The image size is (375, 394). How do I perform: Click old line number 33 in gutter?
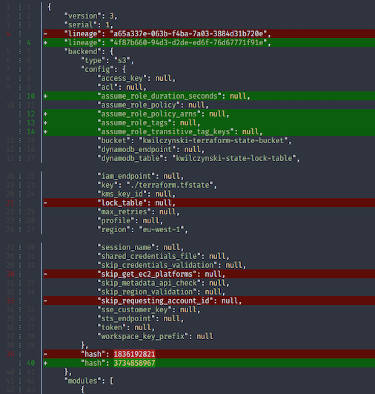(10, 301)
